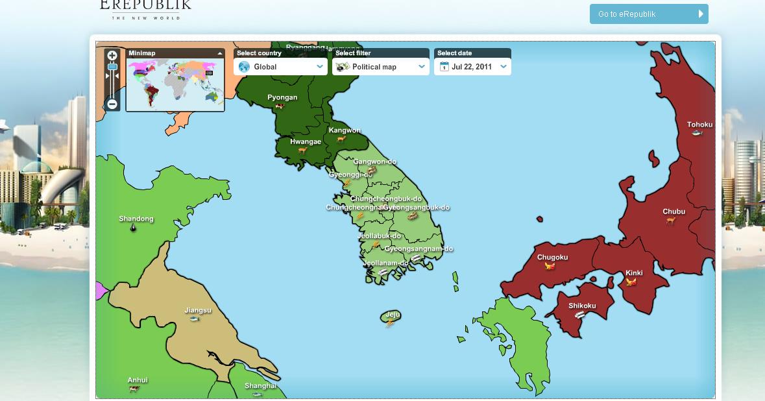Click the world minimap thumbnail
The height and width of the screenshot is (401, 765).
click(x=175, y=84)
